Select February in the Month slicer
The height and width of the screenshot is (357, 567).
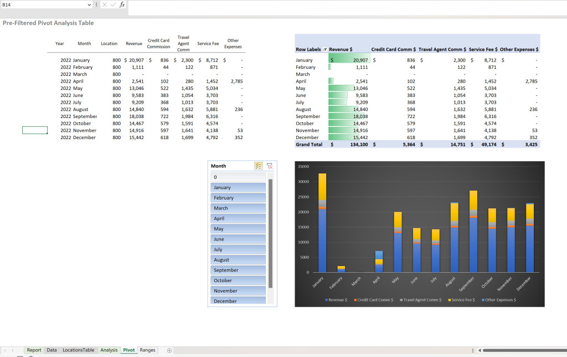238,198
